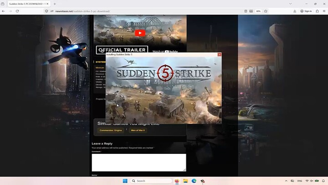Open the installer app icon in taskbar

[x=202, y=181]
